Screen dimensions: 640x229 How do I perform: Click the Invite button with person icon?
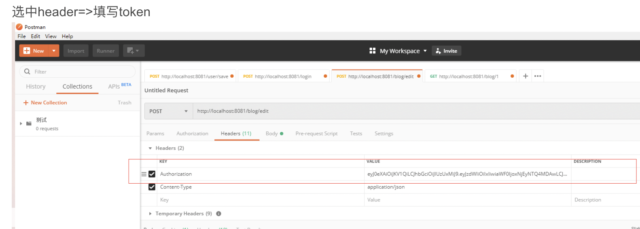pos(446,51)
